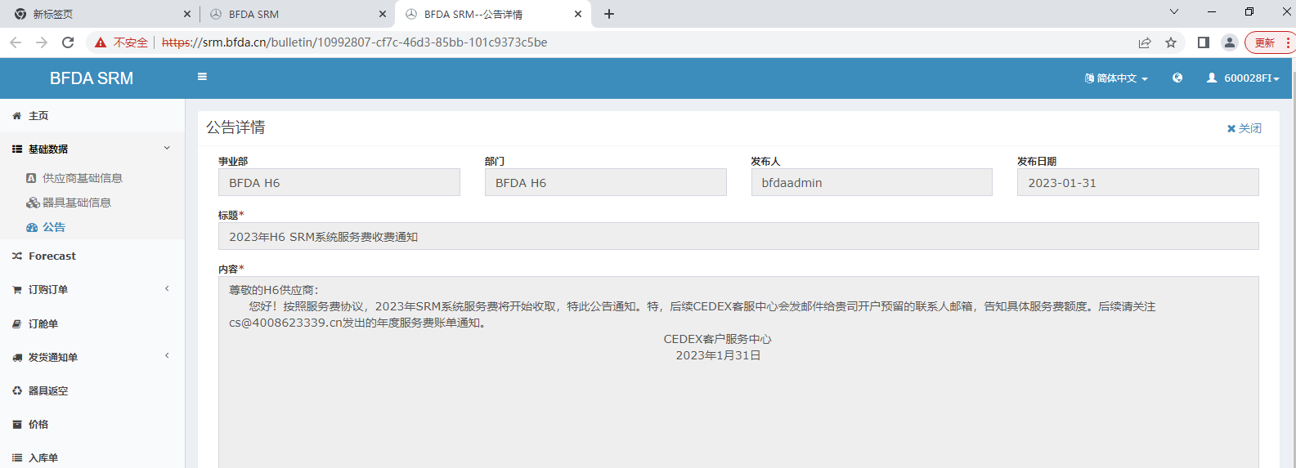The width and height of the screenshot is (1296, 468).
Task: Click the 标题 title input field
Action: [738, 236]
